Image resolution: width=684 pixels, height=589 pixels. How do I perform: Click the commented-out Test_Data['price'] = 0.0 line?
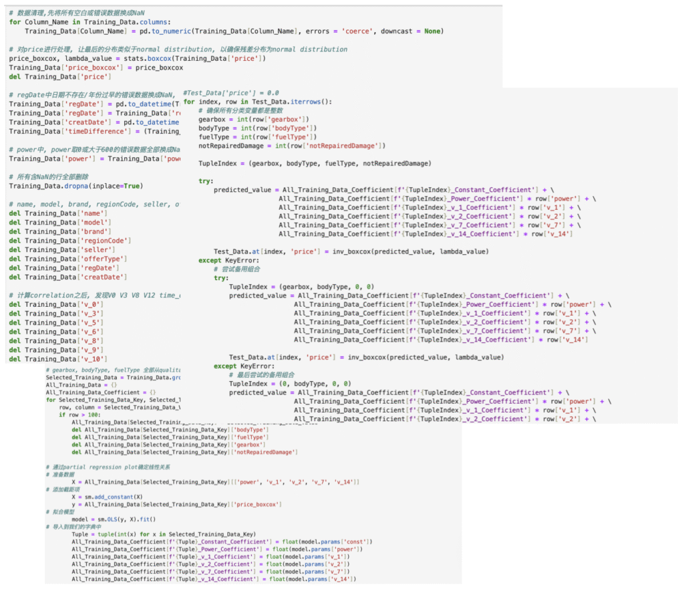point(231,93)
